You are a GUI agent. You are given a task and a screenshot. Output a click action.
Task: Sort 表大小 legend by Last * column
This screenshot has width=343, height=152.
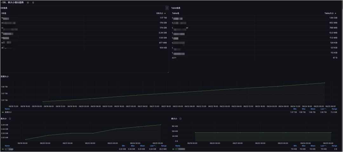click(x=324, y=146)
